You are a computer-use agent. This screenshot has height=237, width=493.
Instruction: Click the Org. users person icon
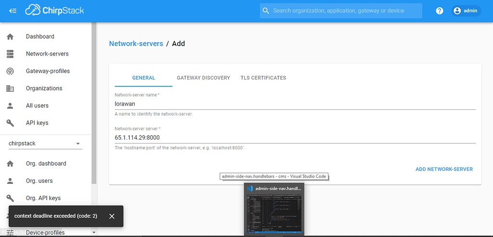click(10, 181)
